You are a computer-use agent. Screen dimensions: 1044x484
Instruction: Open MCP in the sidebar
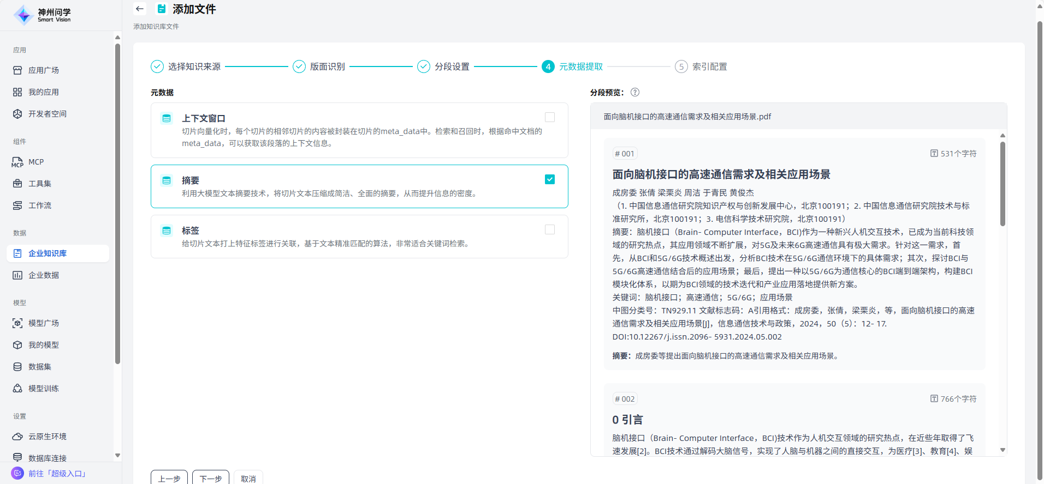[x=36, y=162]
